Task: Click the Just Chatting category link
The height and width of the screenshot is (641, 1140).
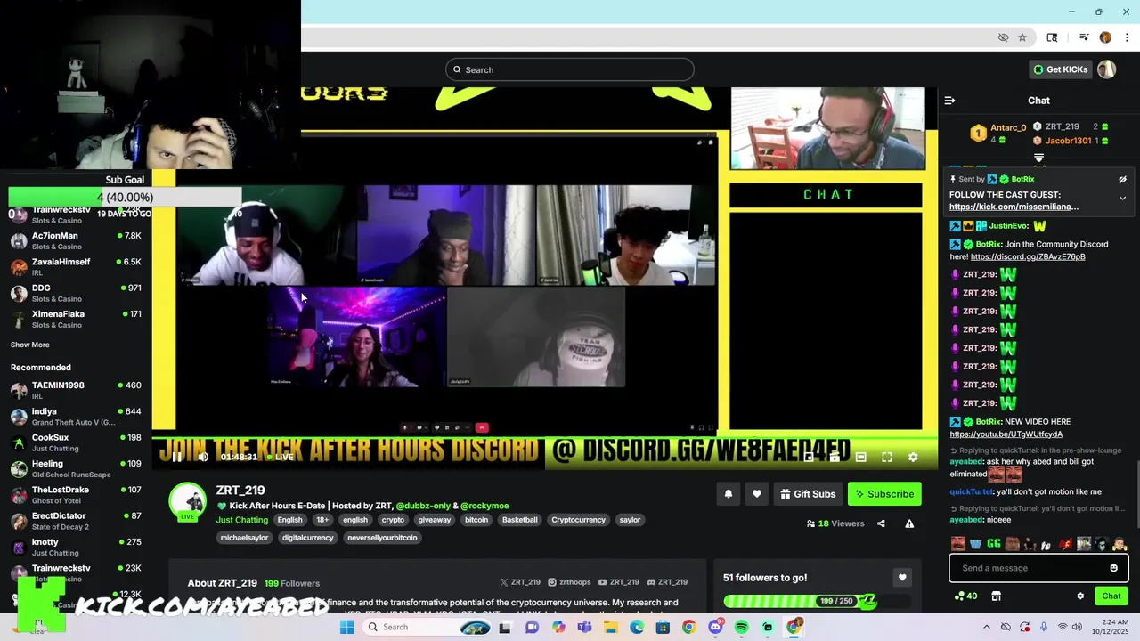Action: 242,520
